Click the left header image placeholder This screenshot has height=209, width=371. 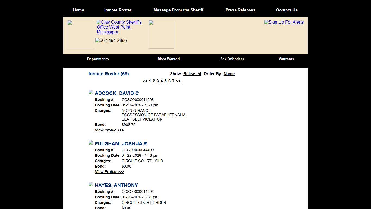tap(80, 34)
